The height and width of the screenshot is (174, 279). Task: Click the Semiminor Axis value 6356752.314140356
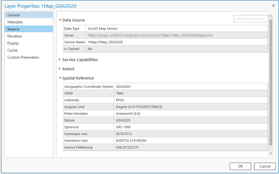pyautogui.click(x=131, y=141)
